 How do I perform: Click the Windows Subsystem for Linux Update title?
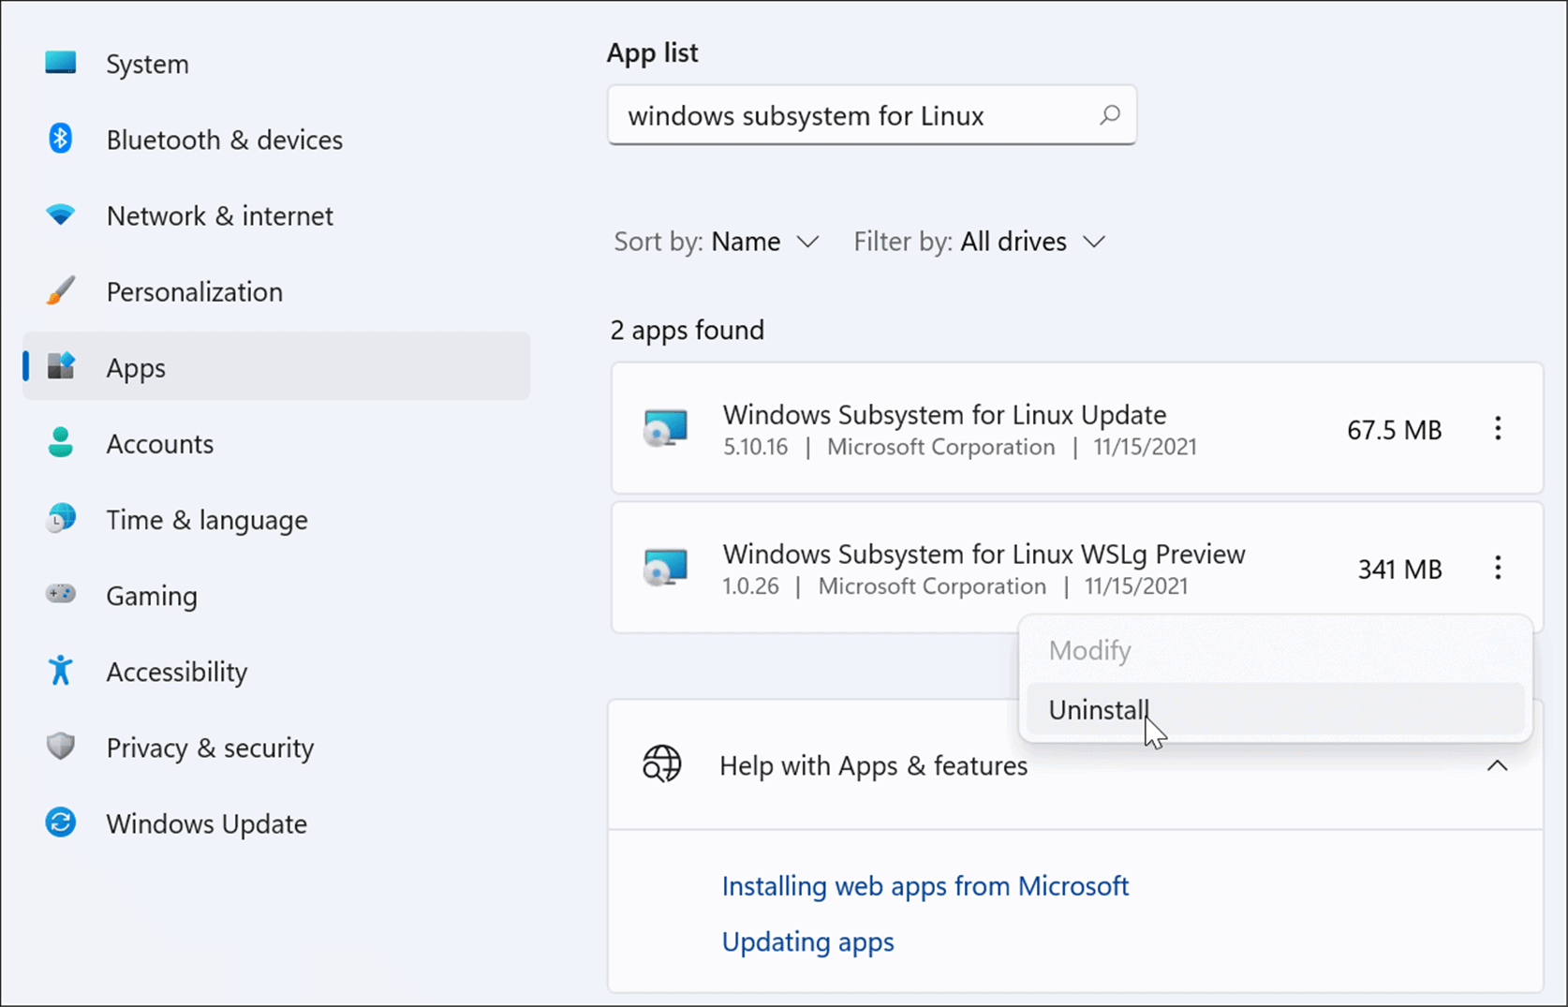point(944,414)
